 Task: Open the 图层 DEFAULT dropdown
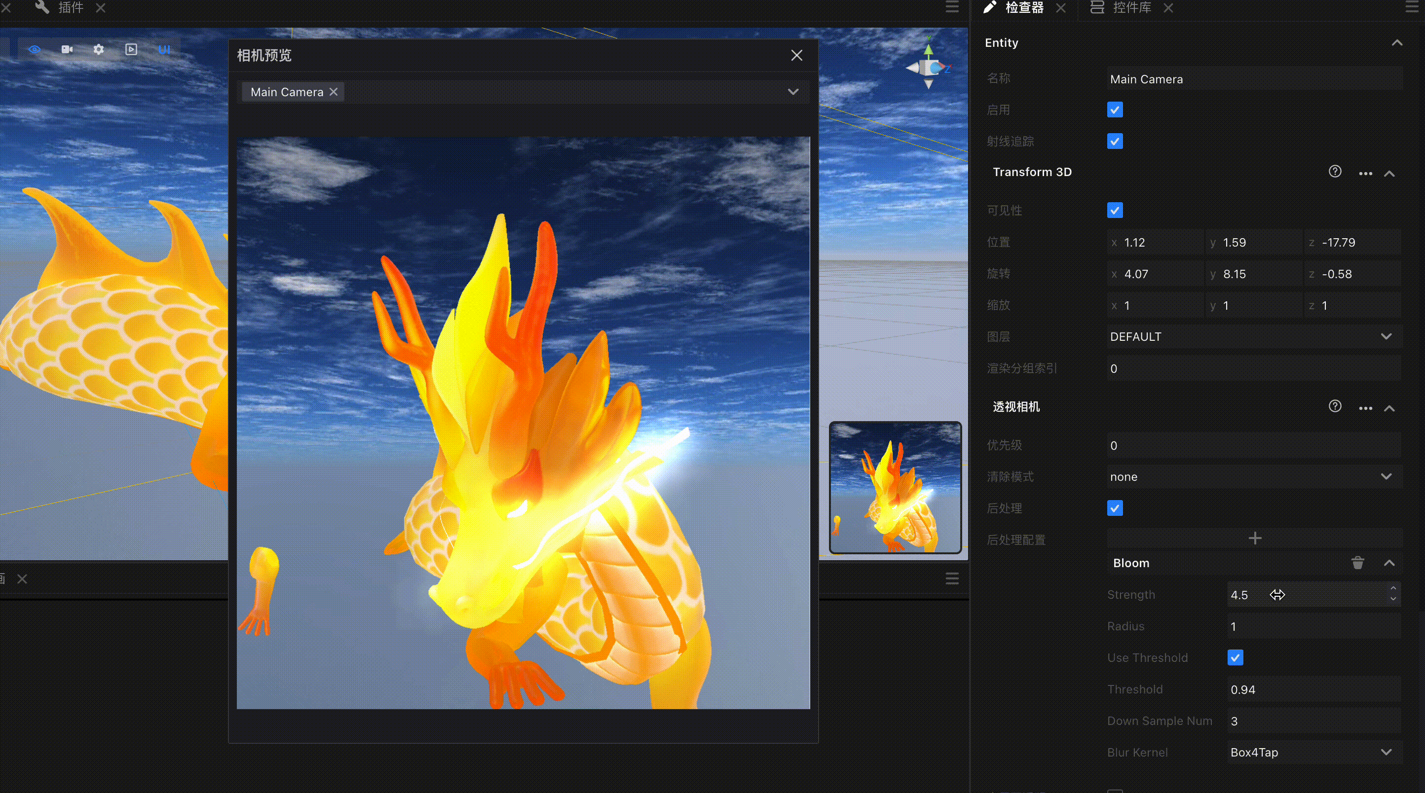(1253, 336)
